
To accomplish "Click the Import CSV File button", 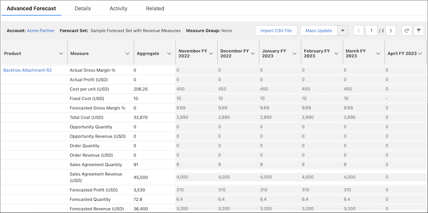I will 276,31.
